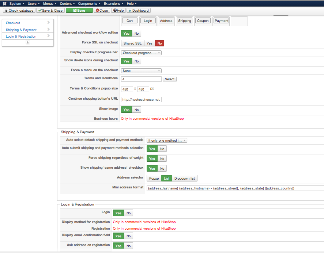Open the System menu

tap(16, 4)
